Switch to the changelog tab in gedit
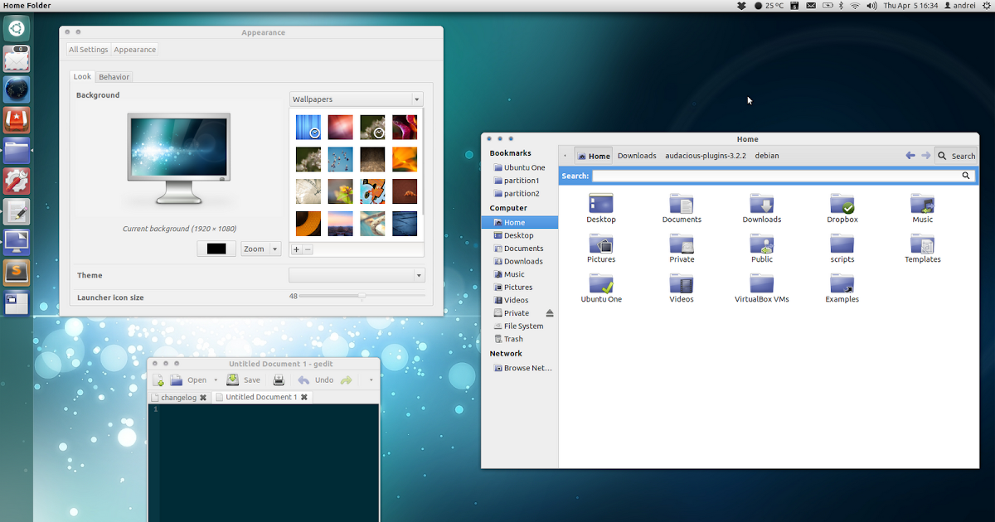Screen dimensions: 995x522 pyautogui.click(x=177, y=397)
